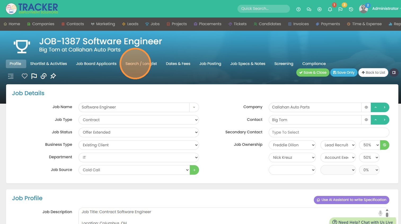
Task: Click the up arrow button in the Contact row
Action: 376,120
